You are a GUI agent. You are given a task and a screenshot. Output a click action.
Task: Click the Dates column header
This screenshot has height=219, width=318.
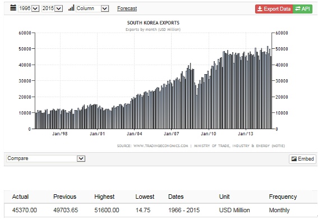[176, 197]
